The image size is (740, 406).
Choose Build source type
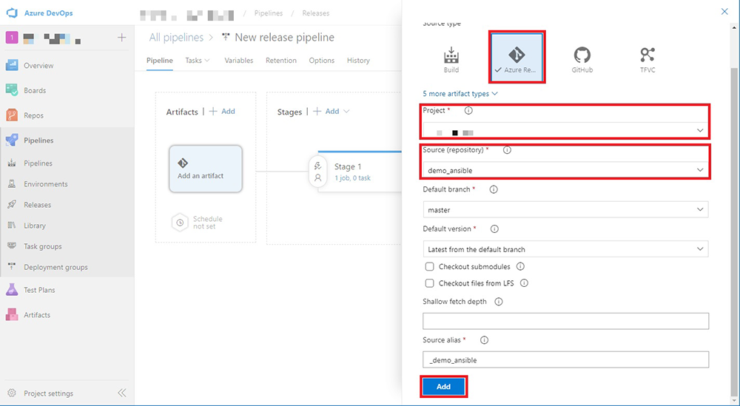(451, 60)
